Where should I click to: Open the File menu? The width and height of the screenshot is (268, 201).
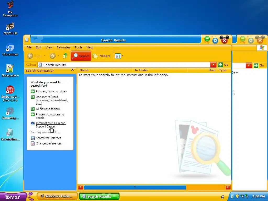point(29,47)
